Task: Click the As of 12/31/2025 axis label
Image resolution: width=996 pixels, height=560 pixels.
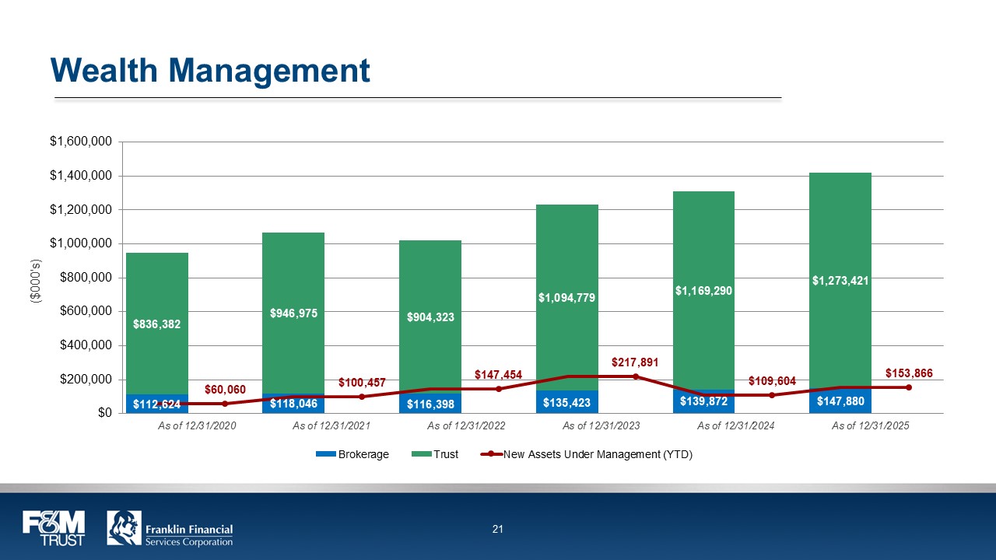Action: [x=870, y=425]
